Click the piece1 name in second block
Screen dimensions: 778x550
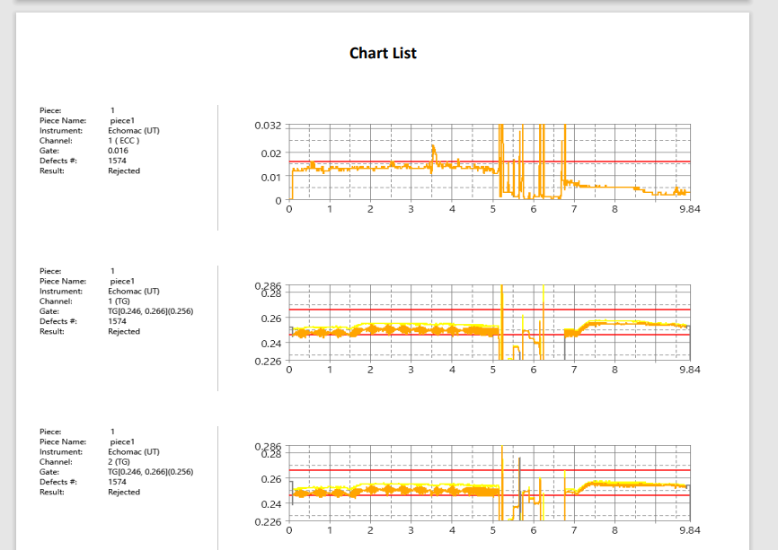[121, 281]
